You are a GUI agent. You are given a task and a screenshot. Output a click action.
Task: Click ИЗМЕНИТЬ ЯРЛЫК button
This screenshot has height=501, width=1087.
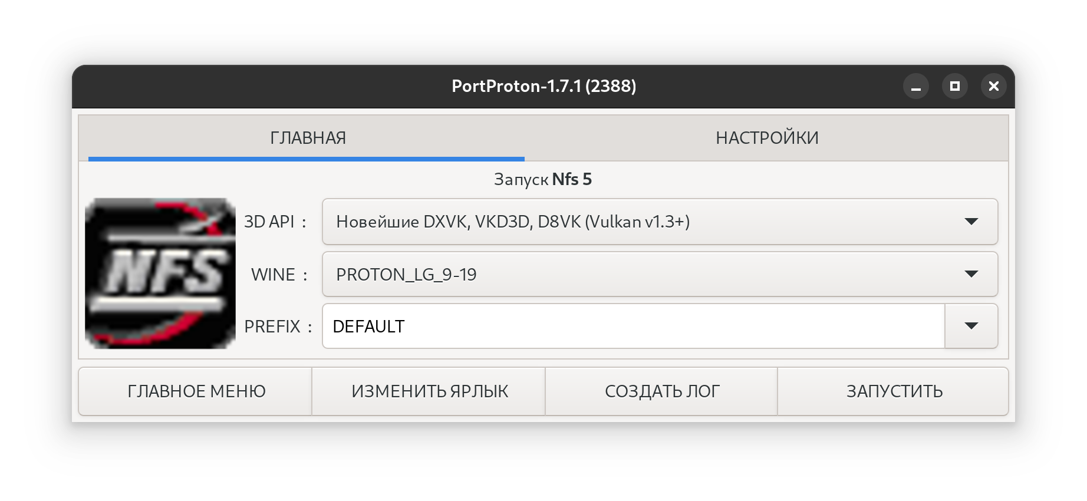click(429, 391)
